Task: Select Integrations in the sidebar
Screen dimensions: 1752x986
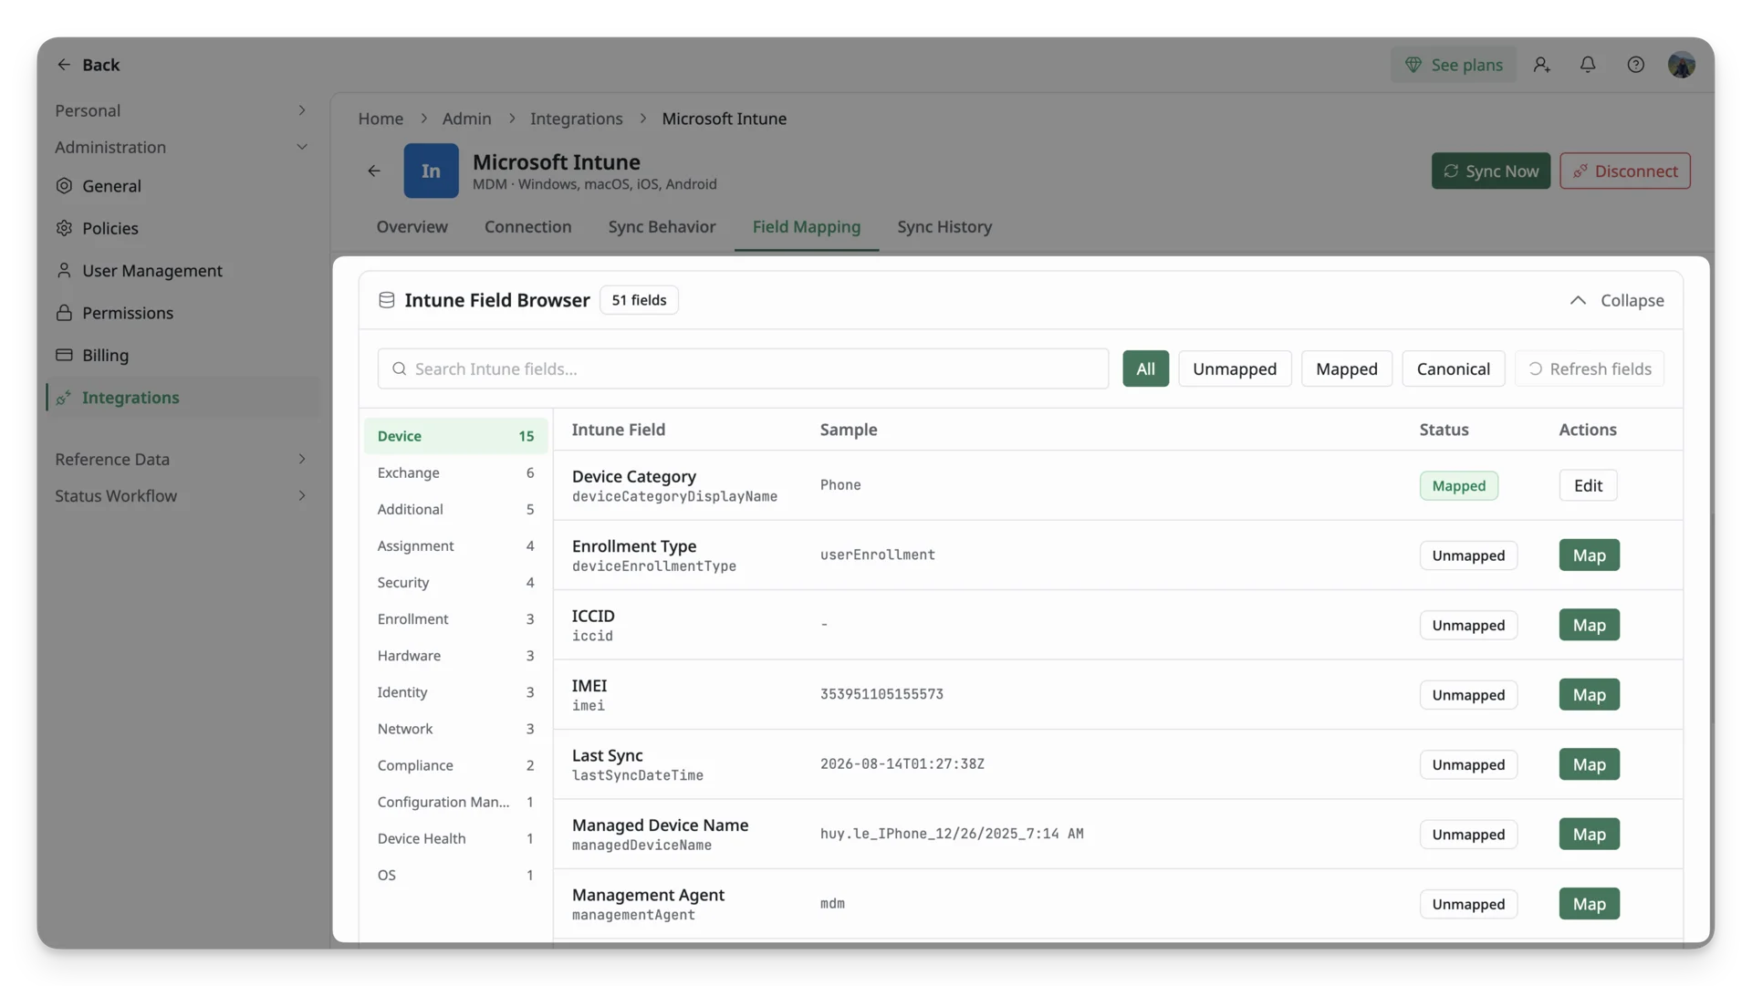Action: (x=182, y=398)
